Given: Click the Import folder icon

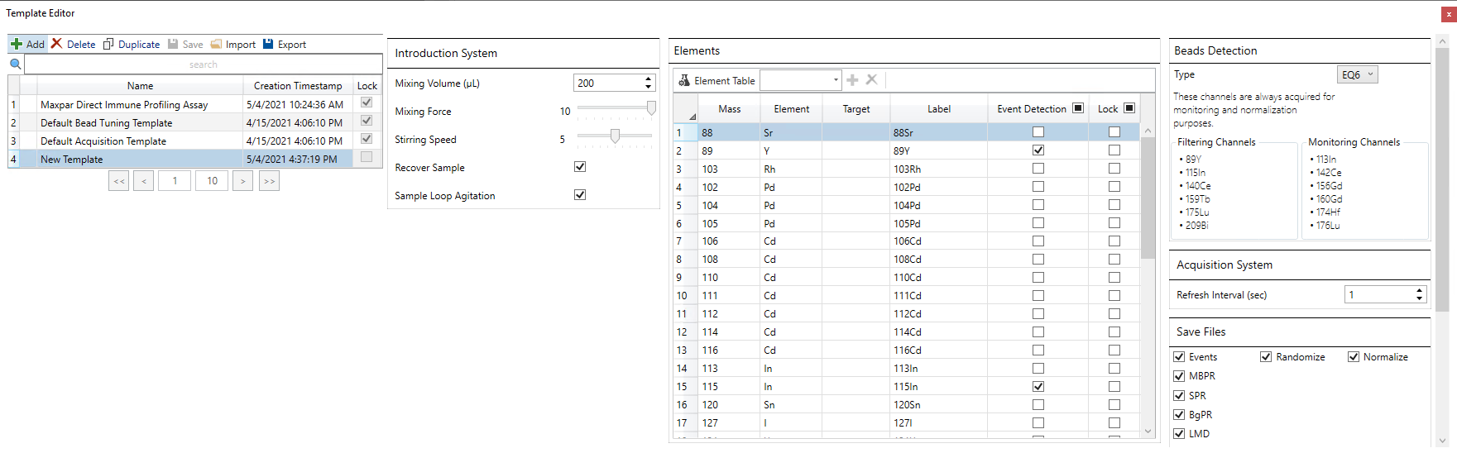Looking at the screenshot, I should click(x=216, y=44).
